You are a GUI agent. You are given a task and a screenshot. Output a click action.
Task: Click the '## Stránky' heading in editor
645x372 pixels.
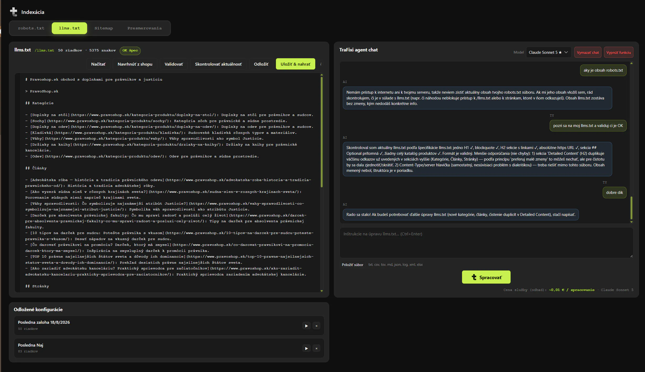pyautogui.click(x=37, y=286)
